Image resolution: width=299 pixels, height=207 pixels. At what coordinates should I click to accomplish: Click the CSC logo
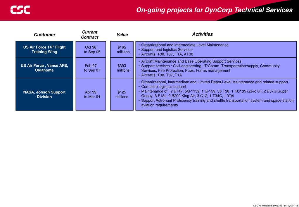[x=20, y=10]
